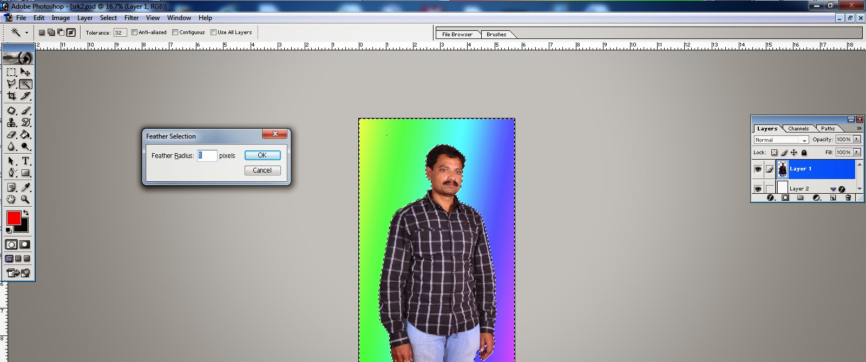
Task: Expand Layer 2 effects triangle
Action: point(833,189)
